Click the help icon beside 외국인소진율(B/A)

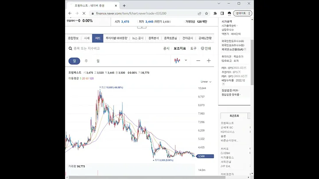click(245, 49)
